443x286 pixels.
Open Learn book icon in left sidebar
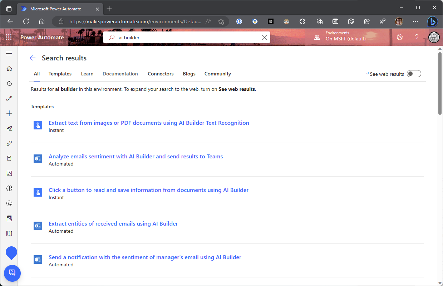pos(9,233)
